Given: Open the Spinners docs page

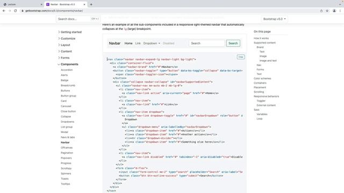Looking at the screenshot, I should pos(66,174).
